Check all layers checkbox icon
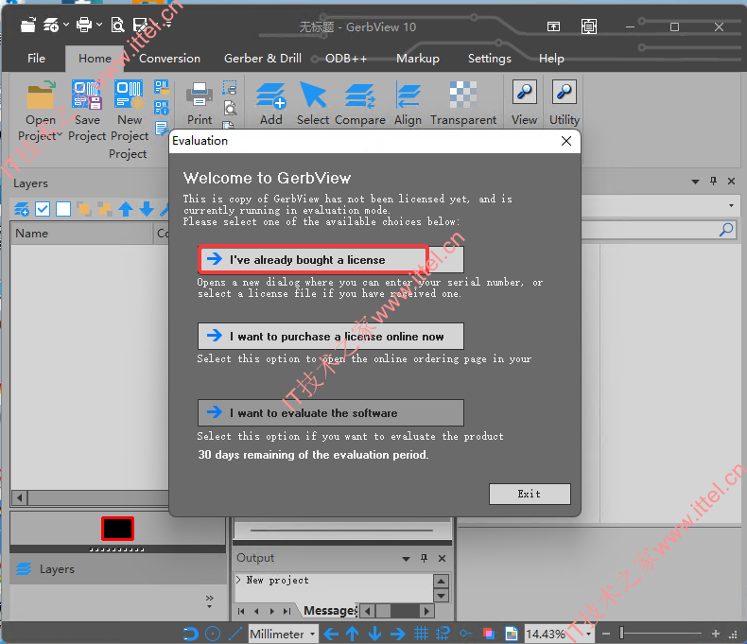747x644 pixels. pyautogui.click(x=43, y=209)
